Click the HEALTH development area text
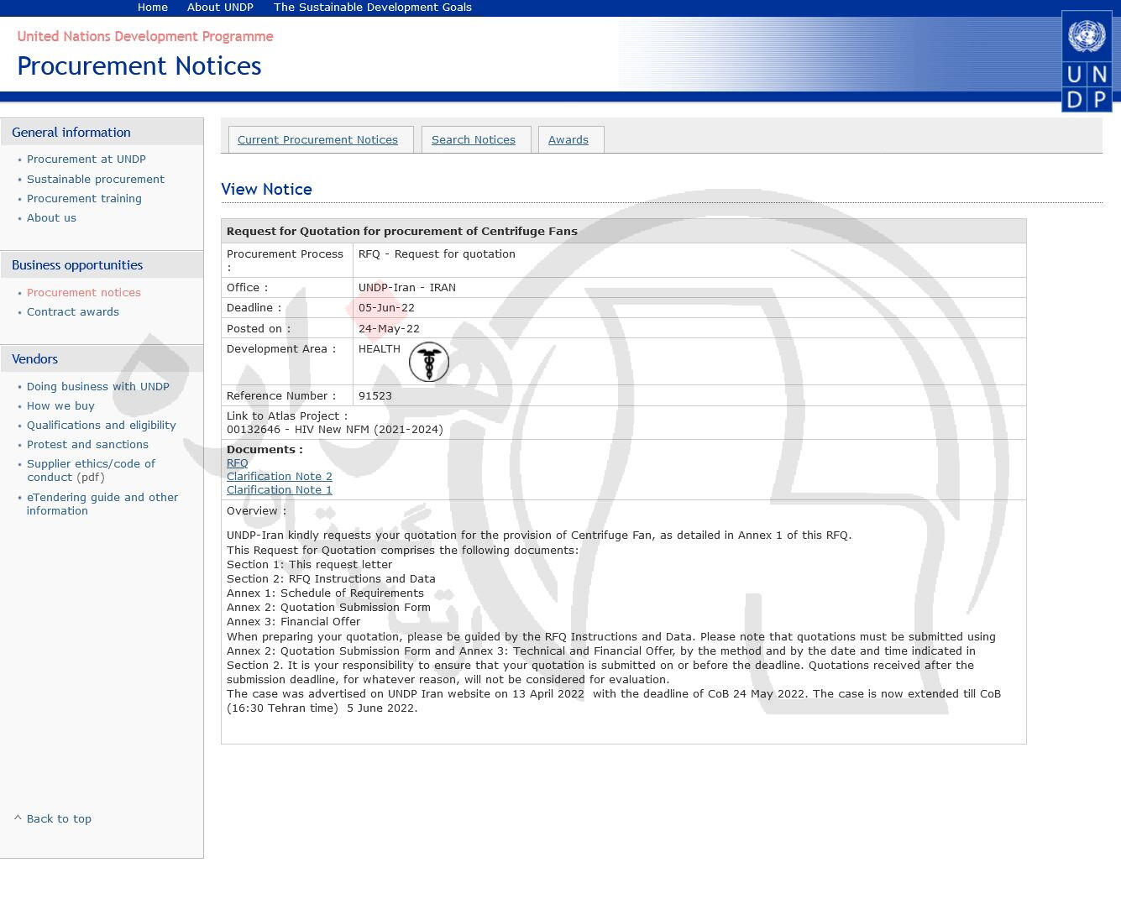The image size is (1121, 904). [x=380, y=348]
